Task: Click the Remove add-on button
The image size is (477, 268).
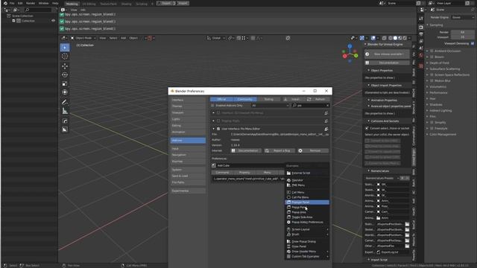Action: pos(313,150)
